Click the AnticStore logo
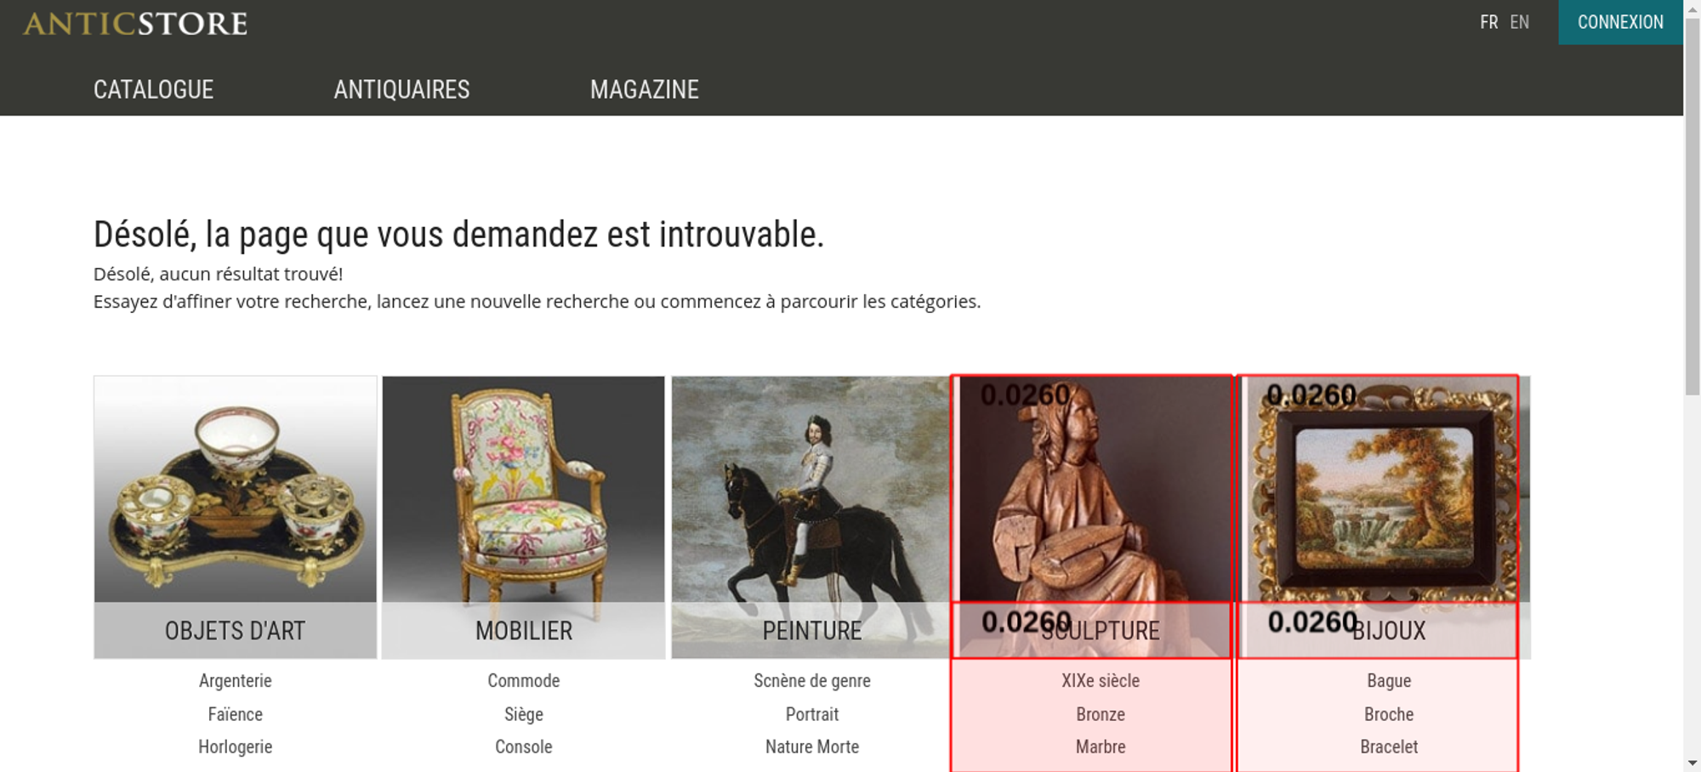The height and width of the screenshot is (772, 1701). click(x=135, y=24)
